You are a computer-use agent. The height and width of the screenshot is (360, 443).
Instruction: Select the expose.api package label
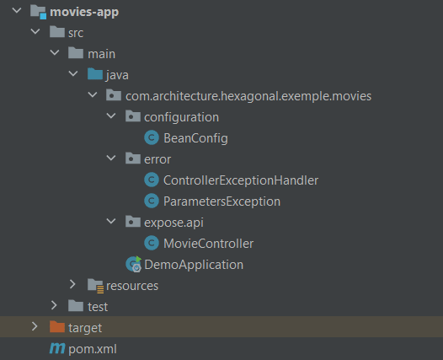point(173,223)
